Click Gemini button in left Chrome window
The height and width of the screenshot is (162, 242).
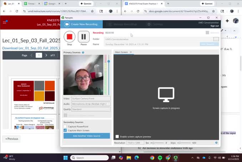(86, 4)
